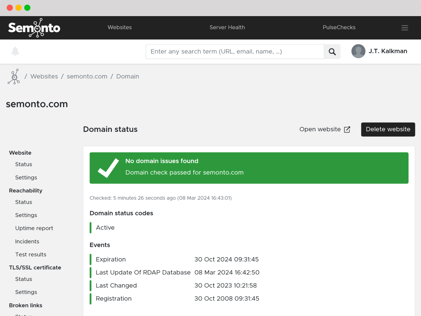Open website in a new tab
This screenshot has height=316, width=421.
click(325, 129)
